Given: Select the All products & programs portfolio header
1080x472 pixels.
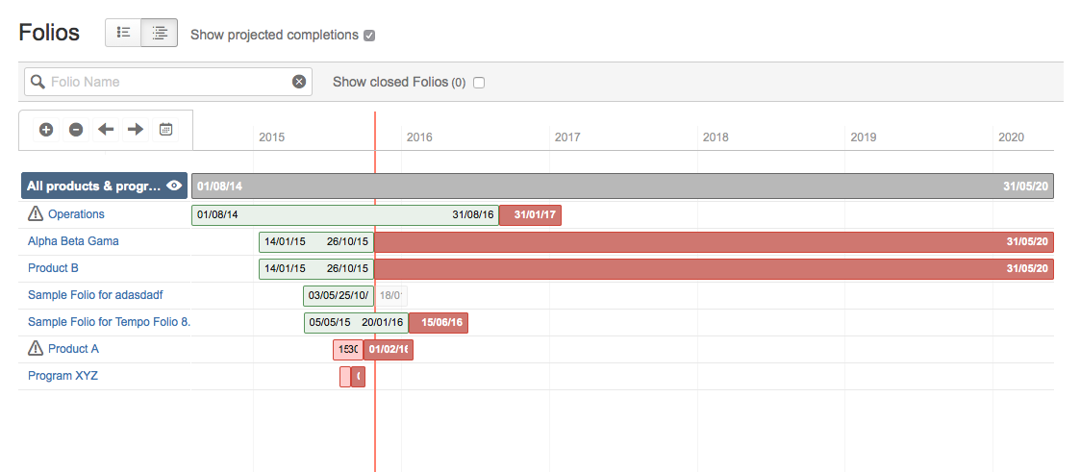Looking at the screenshot, I should point(94,186).
